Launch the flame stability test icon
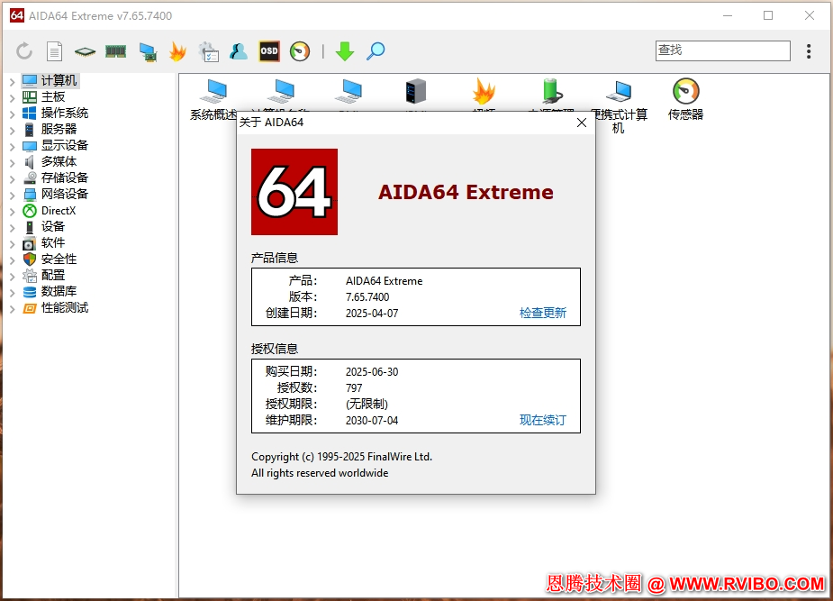Viewport: 833px width, 601px height. 178,51
